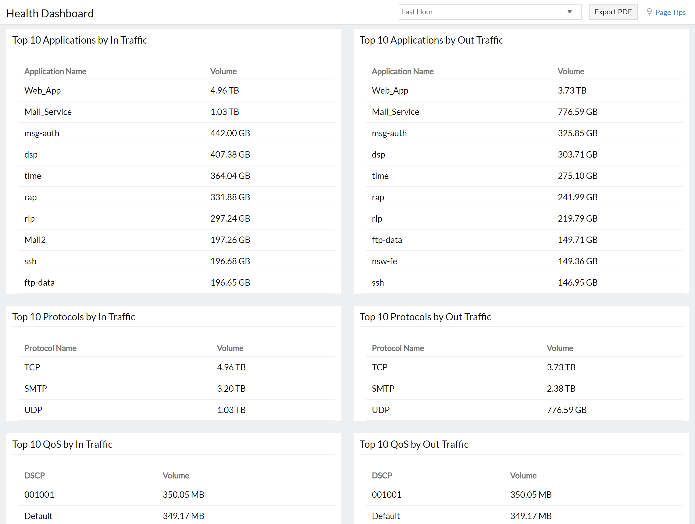Click nsw-fe under Applications by Out Traffic
The width and height of the screenshot is (695, 524).
pyautogui.click(x=384, y=261)
